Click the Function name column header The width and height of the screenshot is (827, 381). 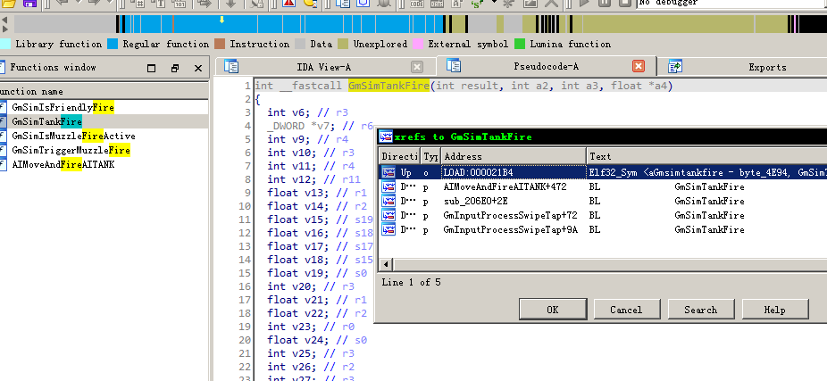point(104,91)
